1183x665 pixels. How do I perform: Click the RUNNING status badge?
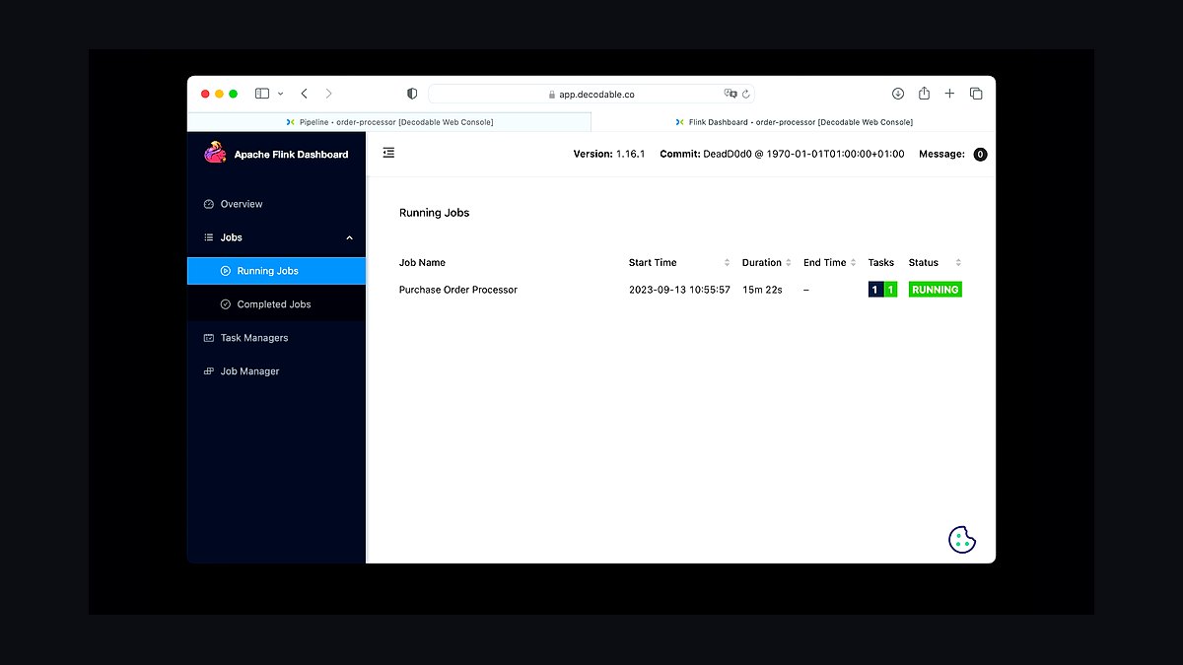click(x=936, y=290)
